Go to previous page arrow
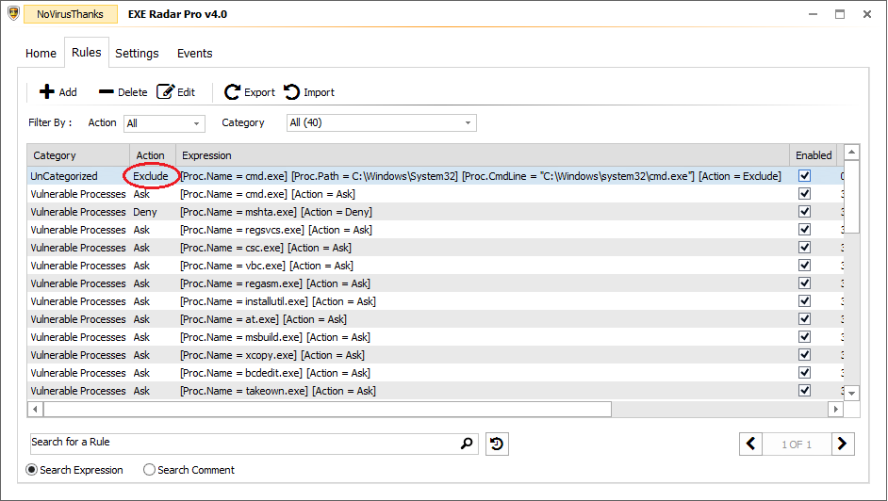The width and height of the screenshot is (888, 501). pyautogui.click(x=751, y=444)
